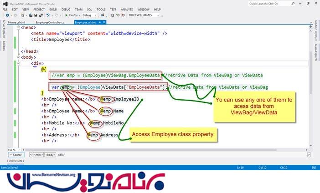Select the <body> breadcrumb tag
320x193 pixels.
pos(50,155)
